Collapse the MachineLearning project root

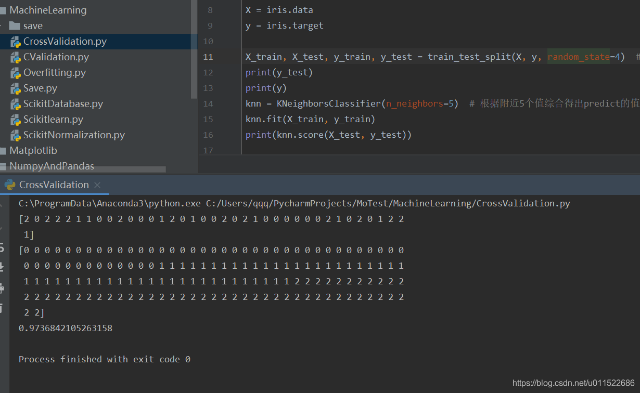[x=4, y=10]
